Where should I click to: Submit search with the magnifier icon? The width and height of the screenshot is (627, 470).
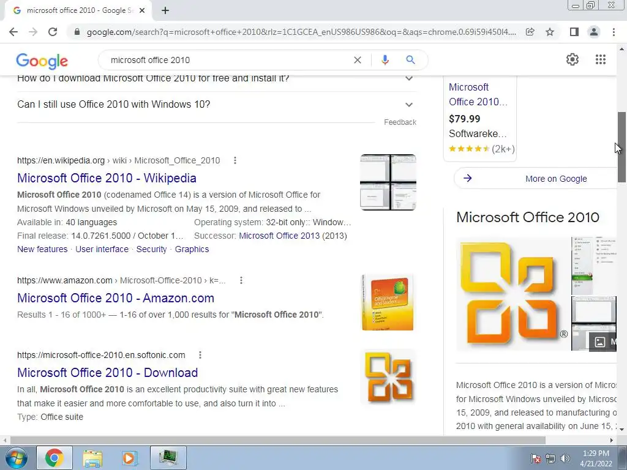coord(410,60)
